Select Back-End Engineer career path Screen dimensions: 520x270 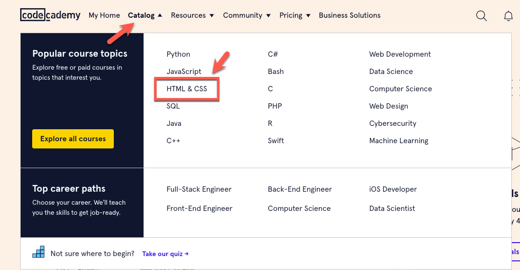point(300,189)
